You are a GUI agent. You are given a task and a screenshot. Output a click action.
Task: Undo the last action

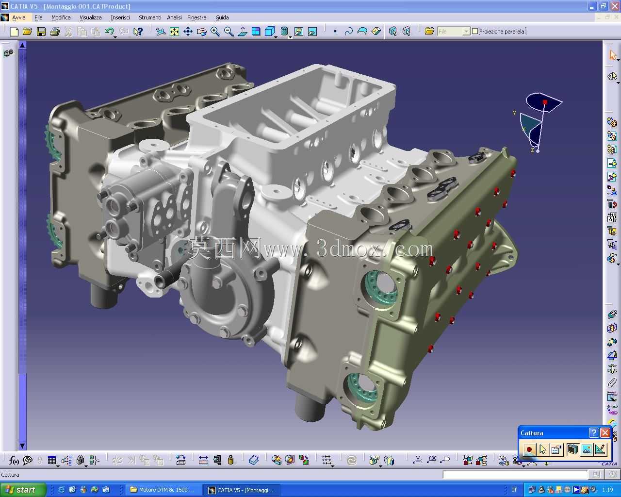click(x=109, y=32)
